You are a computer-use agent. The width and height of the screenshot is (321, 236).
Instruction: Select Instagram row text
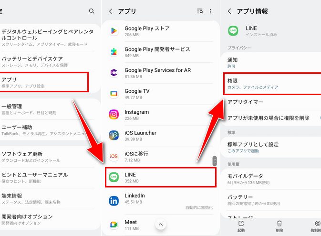pyautogui.click(x=136, y=115)
